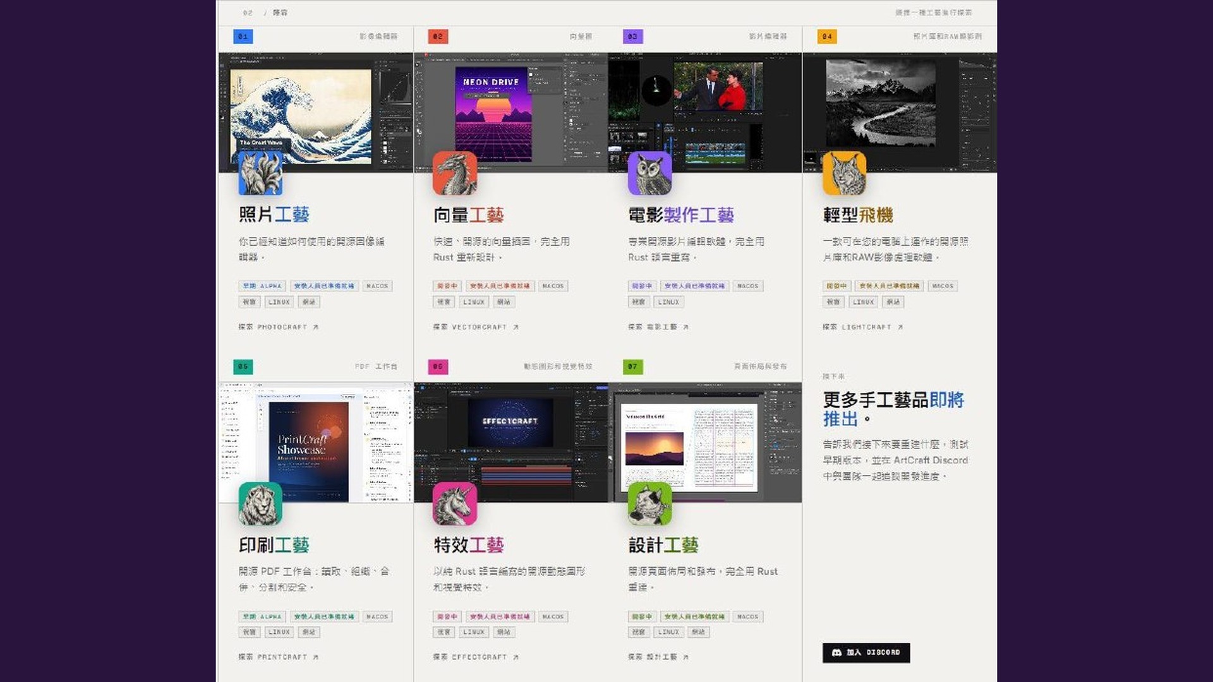Click the teal 05 number badge

pyautogui.click(x=243, y=367)
